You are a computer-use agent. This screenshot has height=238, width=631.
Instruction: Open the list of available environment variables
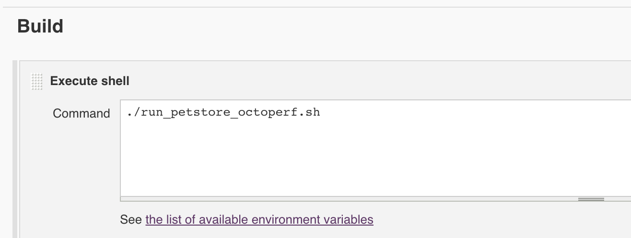pyautogui.click(x=259, y=220)
